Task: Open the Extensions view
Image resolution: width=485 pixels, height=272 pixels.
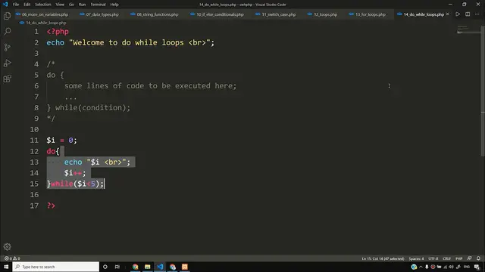Action: [x=7, y=79]
